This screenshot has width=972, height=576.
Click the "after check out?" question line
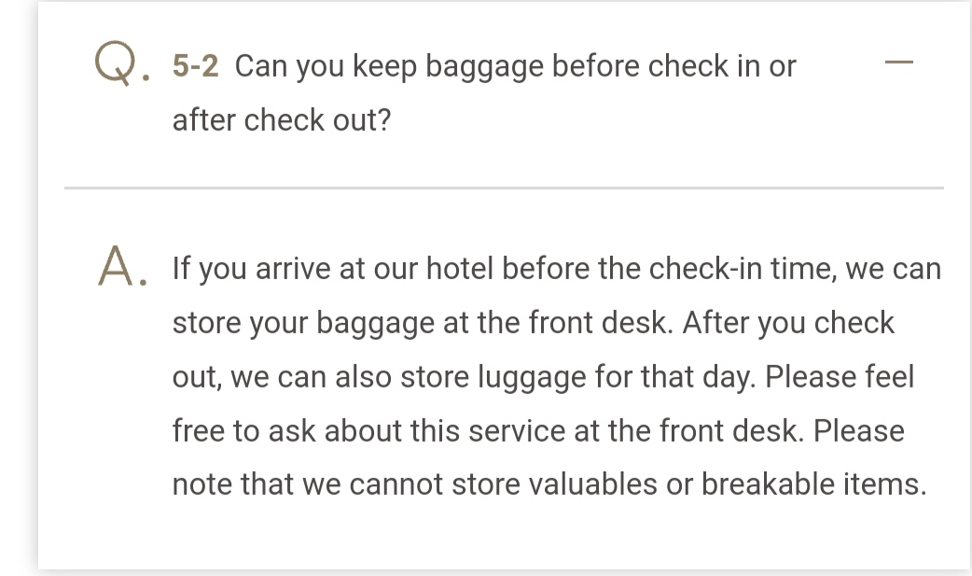click(x=281, y=120)
